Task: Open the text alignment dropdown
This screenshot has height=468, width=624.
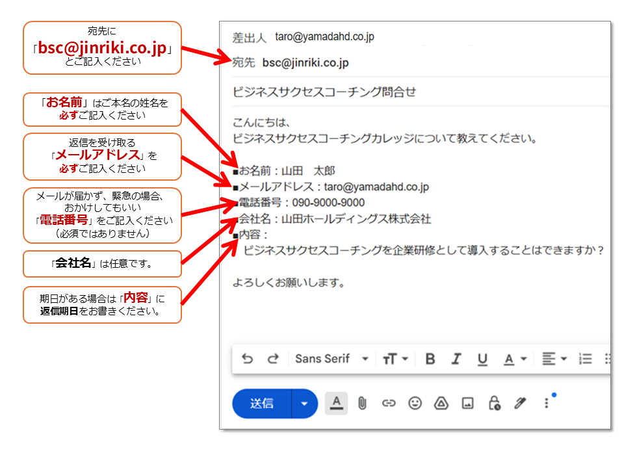Action: pyautogui.click(x=554, y=359)
